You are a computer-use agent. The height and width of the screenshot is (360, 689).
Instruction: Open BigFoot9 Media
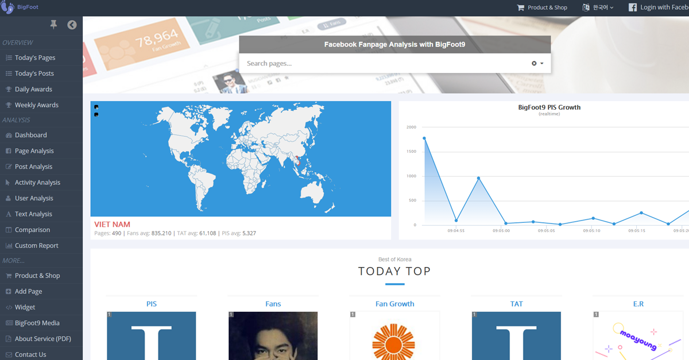pos(41,323)
